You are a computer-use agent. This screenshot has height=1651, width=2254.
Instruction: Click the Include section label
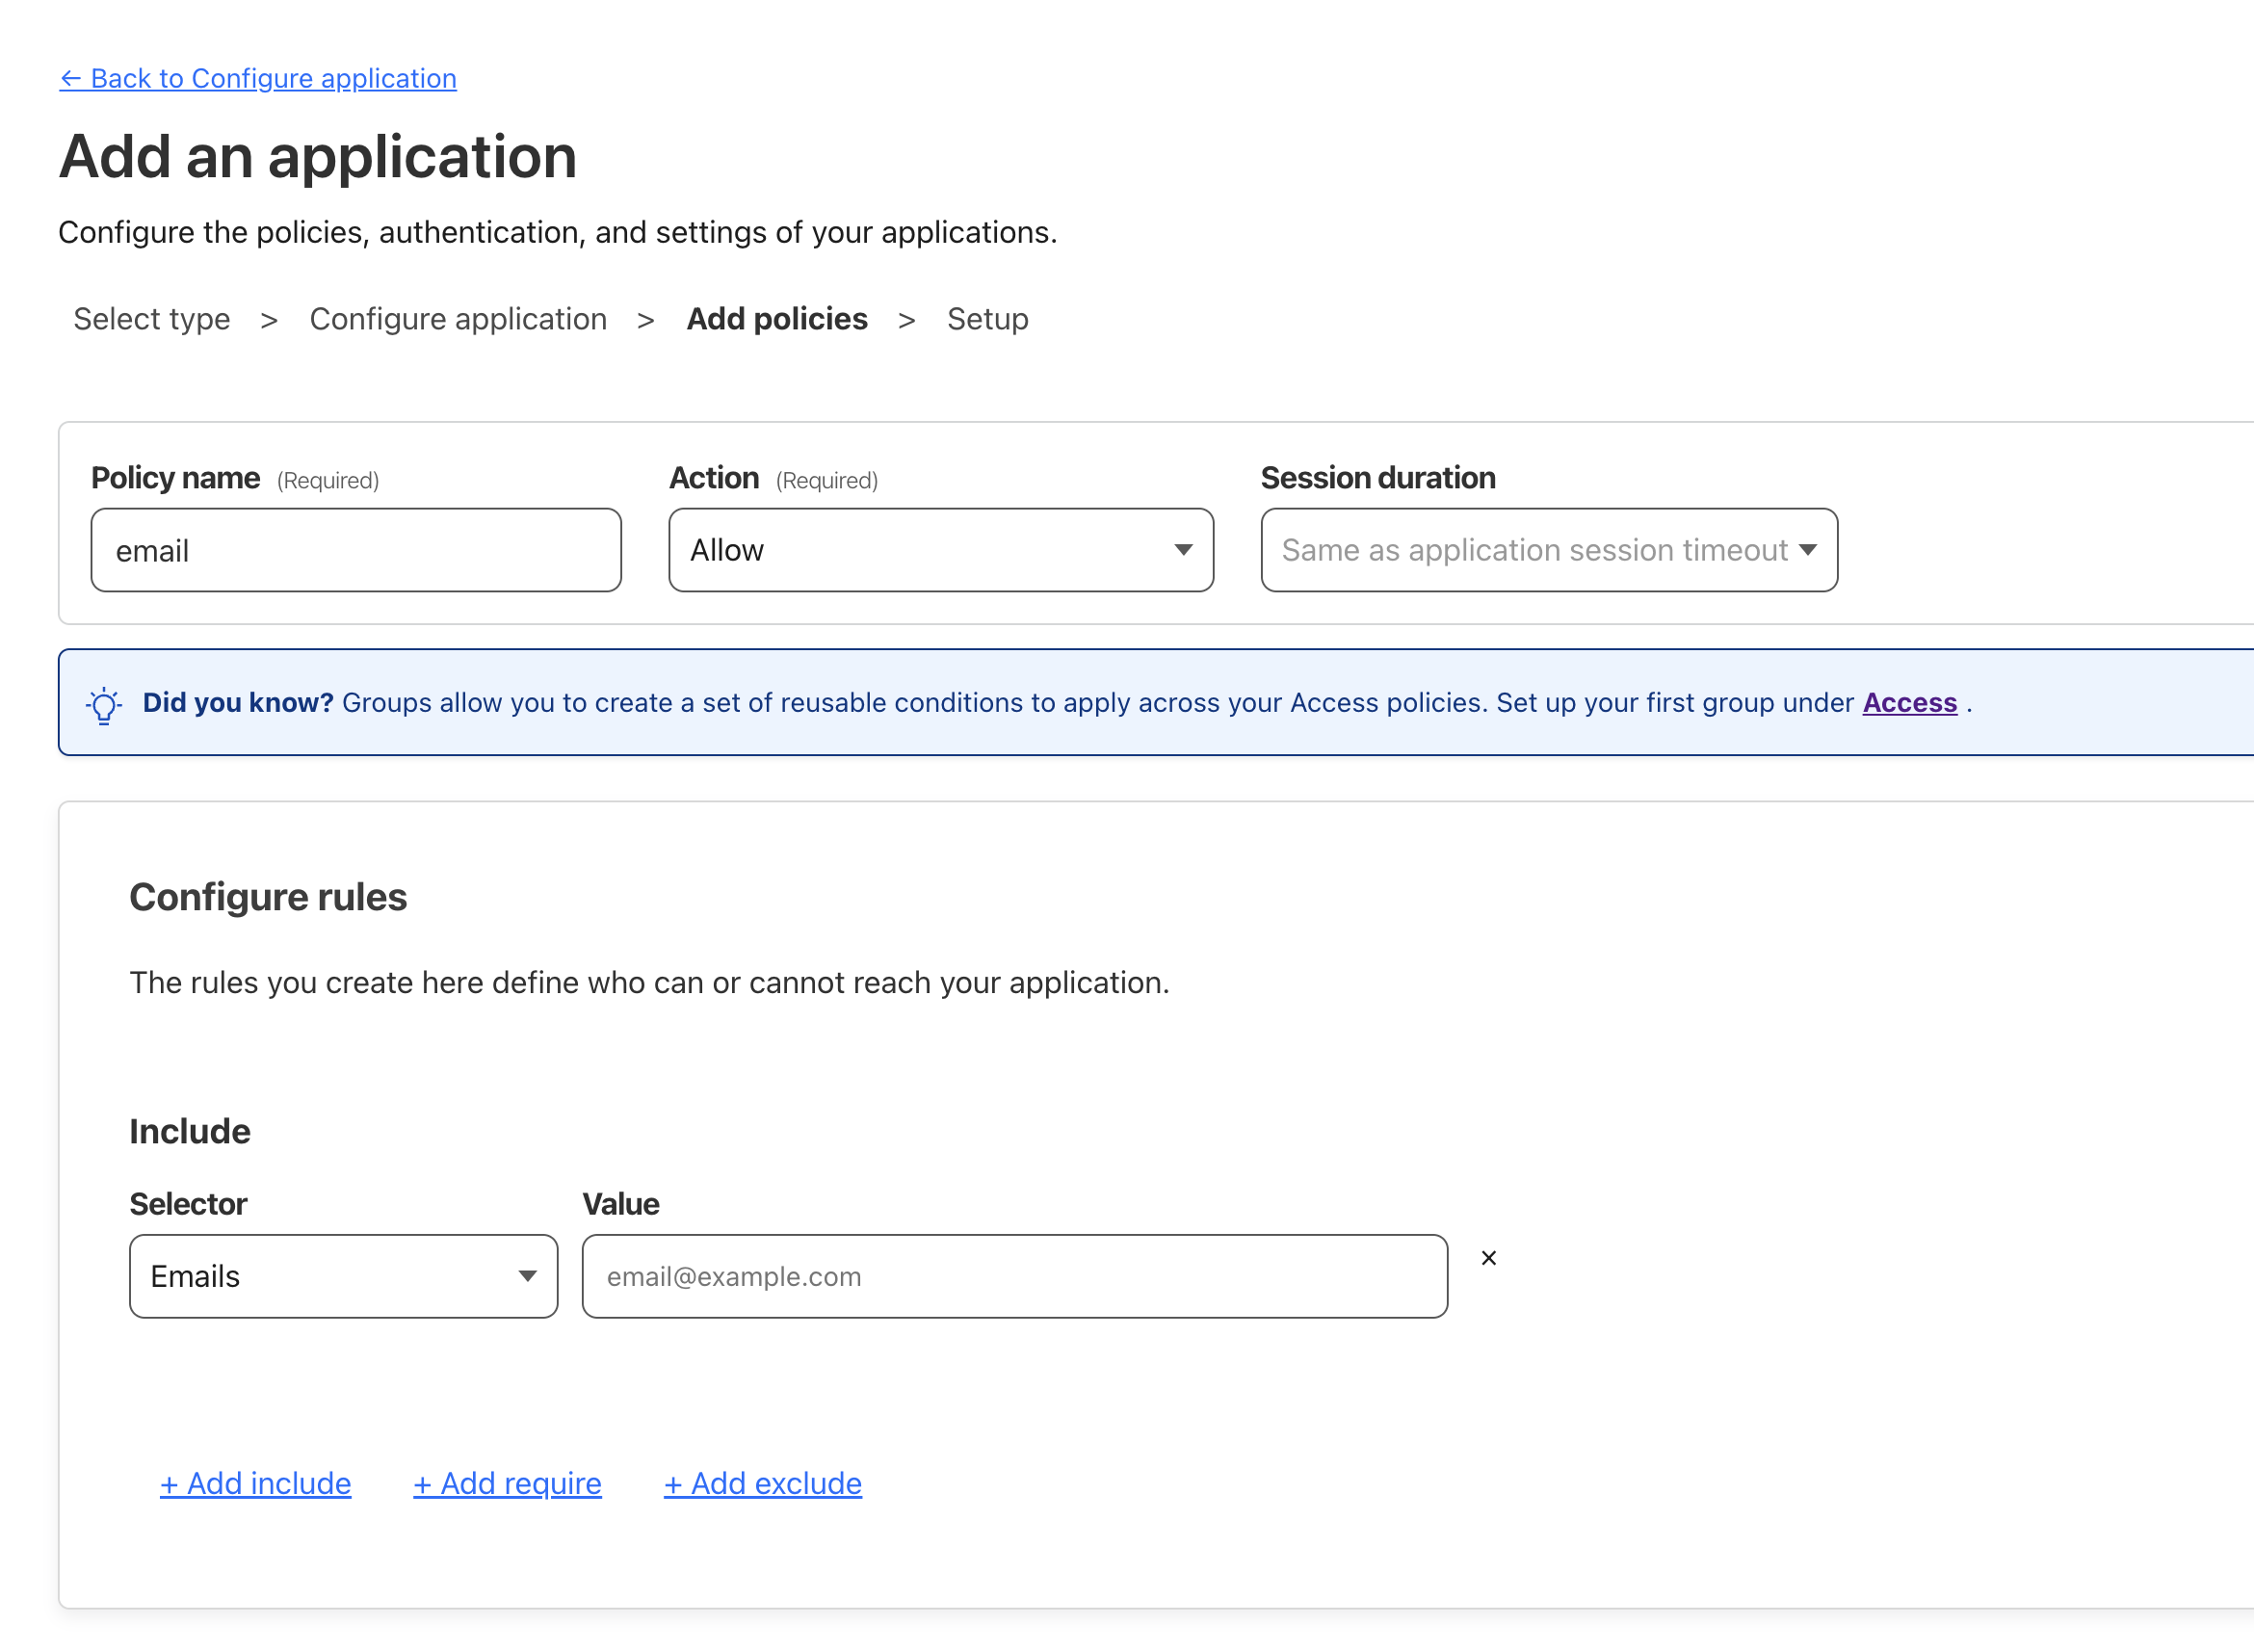(x=190, y=1130)
